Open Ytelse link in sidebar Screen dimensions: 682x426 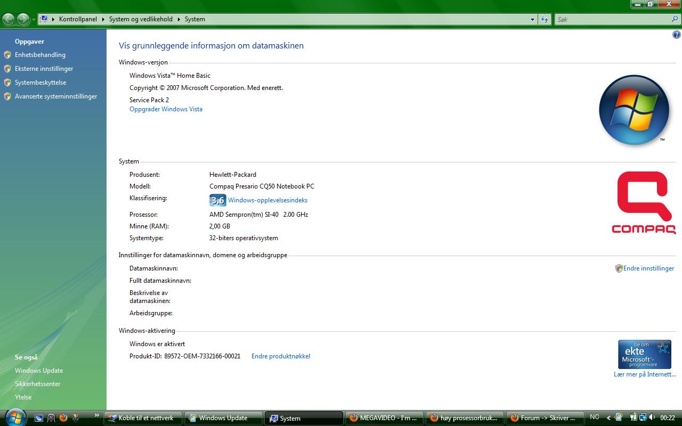click(23, 397)
